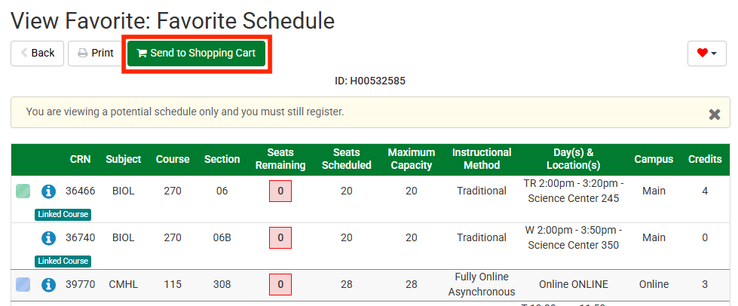Open info for CRN 36740 lab
The image size is (738, 306).
tap(49, 238)
